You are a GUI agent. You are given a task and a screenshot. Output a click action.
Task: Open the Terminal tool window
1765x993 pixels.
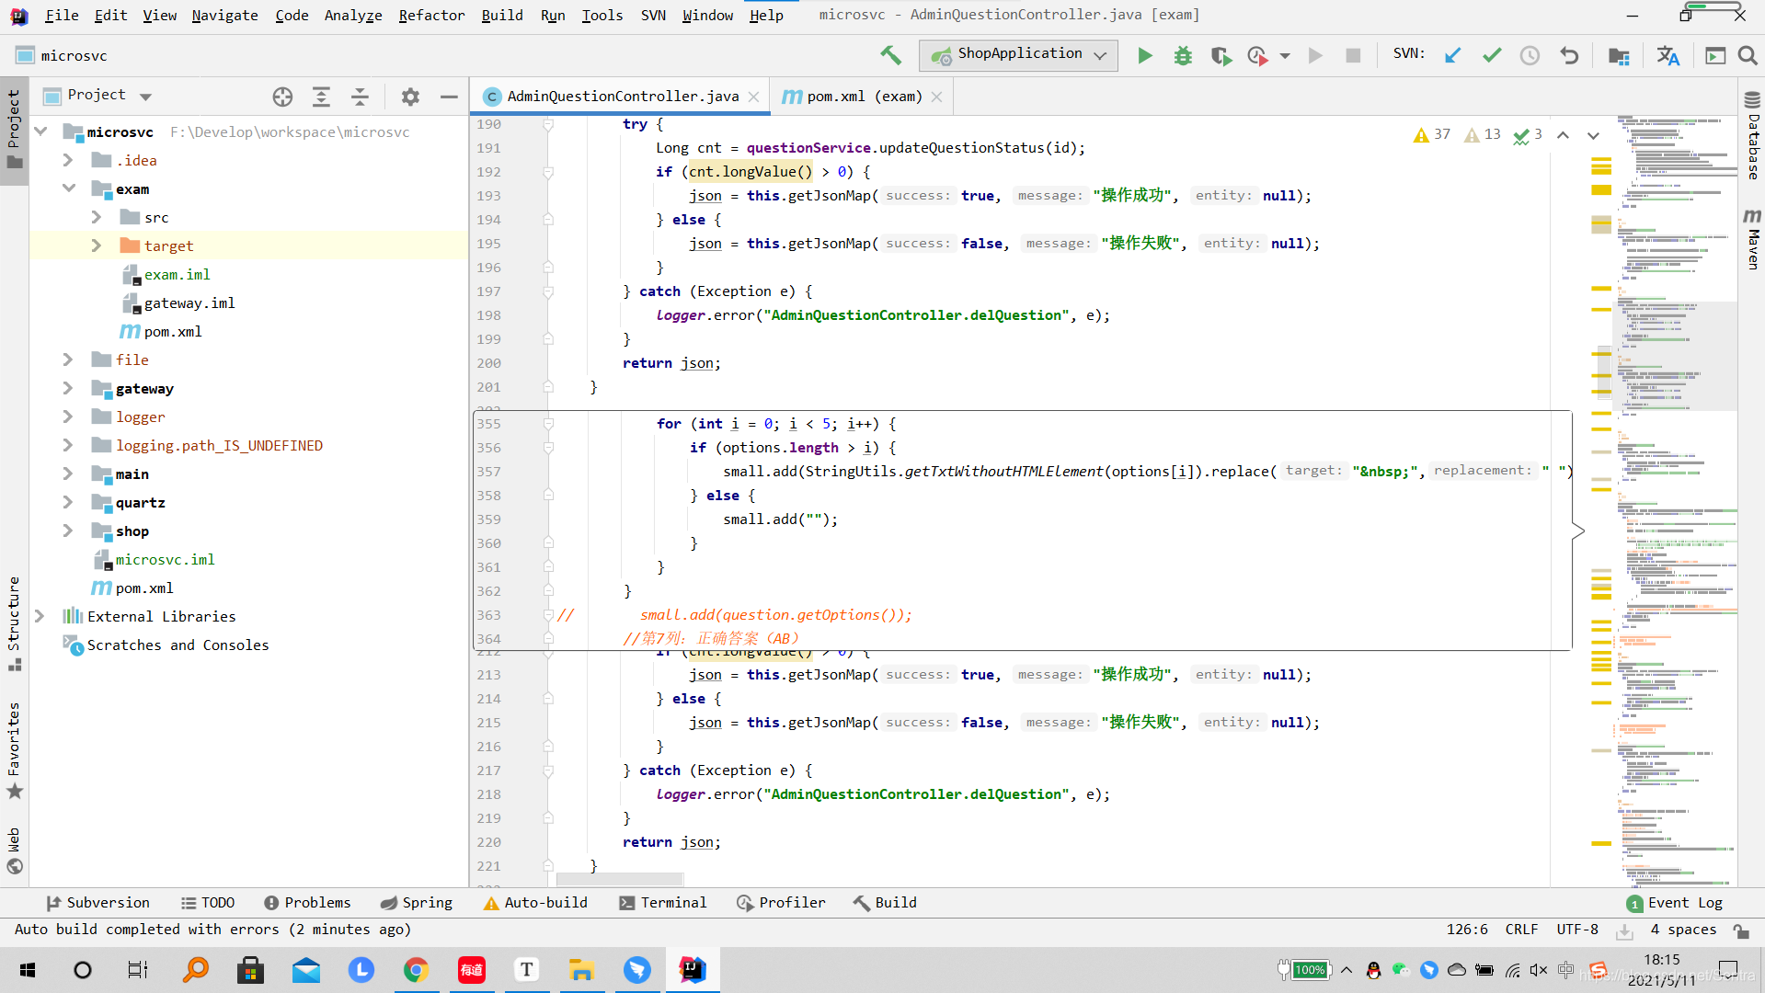coord(663,903)
